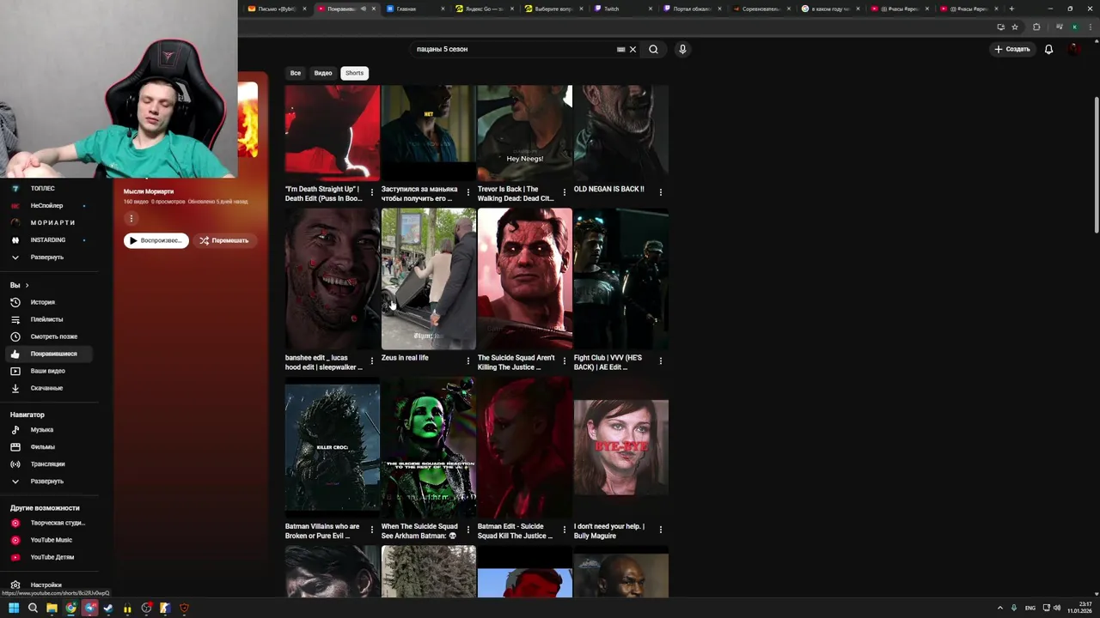Screen dimensions: 1100x618
Task: Open the Вы section chevron
Action: [x=27, y=285]
